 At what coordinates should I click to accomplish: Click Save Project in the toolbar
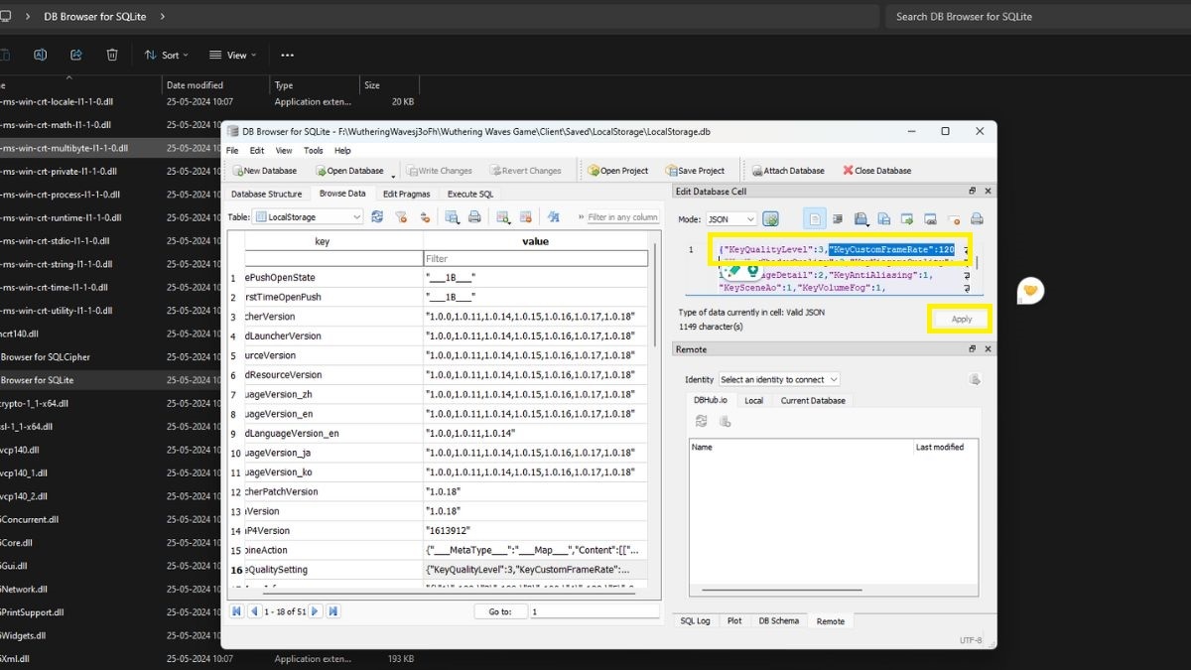pos(694,171)
